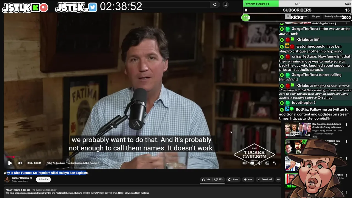
Task: Click the '2:50 / 1:35:44' time display
Action: (x=34, y=163)
